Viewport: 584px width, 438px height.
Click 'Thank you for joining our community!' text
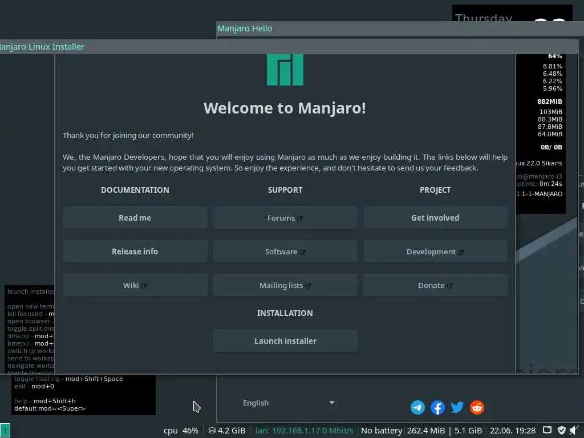(x=128, y=136)
